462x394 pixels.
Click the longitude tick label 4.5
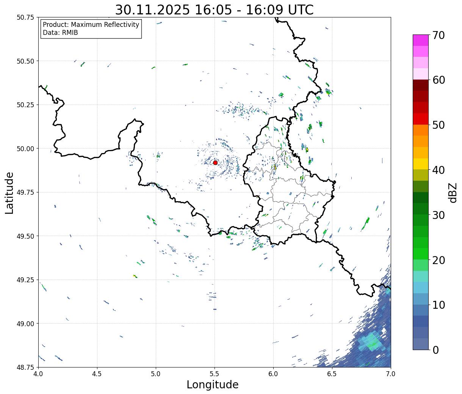(97, 374)
